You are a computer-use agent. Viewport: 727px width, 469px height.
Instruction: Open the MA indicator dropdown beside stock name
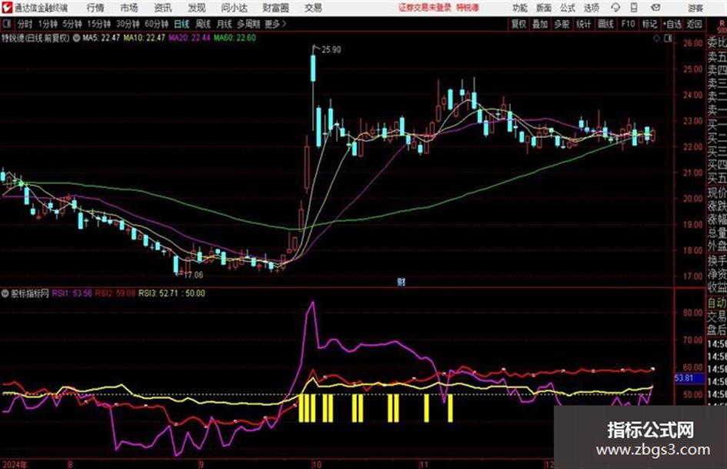pyautogui.click(x=75, y=37)
